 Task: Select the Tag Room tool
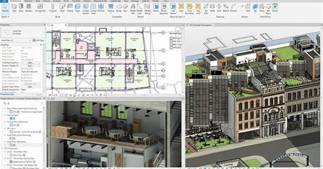tap(173, 9)
